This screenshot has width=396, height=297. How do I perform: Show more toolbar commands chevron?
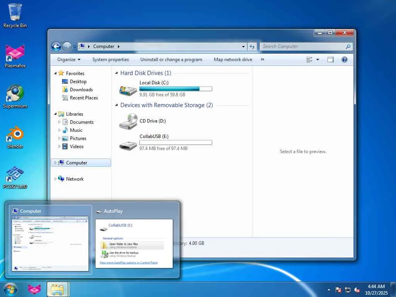pyautogui.click(x=263, y=60)
